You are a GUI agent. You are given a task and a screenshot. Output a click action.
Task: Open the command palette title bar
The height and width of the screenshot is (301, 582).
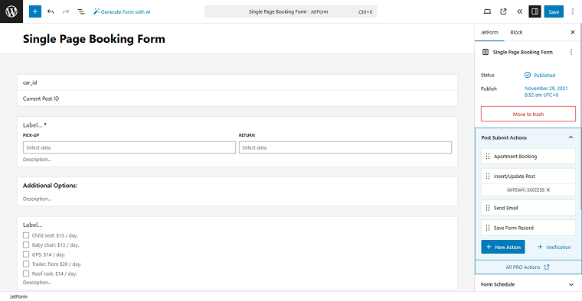[x=291, y=11]
